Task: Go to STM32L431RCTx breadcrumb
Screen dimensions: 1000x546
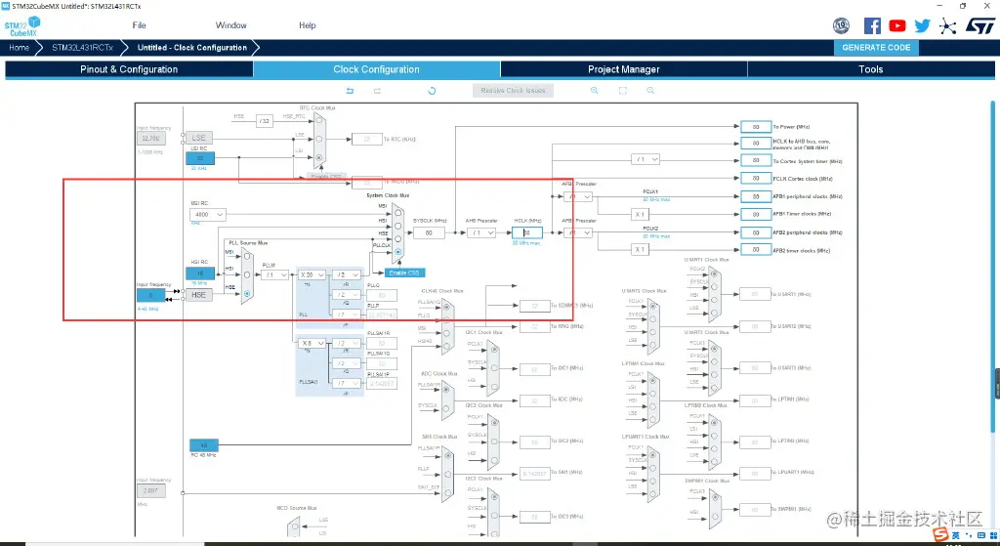Action: tap(82, 48)
